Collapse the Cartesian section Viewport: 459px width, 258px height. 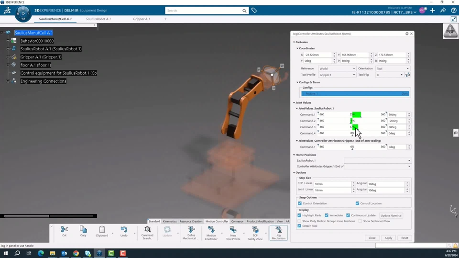click(294, 42)
